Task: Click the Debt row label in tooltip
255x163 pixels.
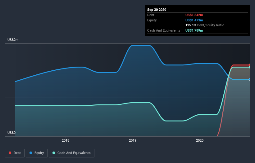Action: (151, 15)
